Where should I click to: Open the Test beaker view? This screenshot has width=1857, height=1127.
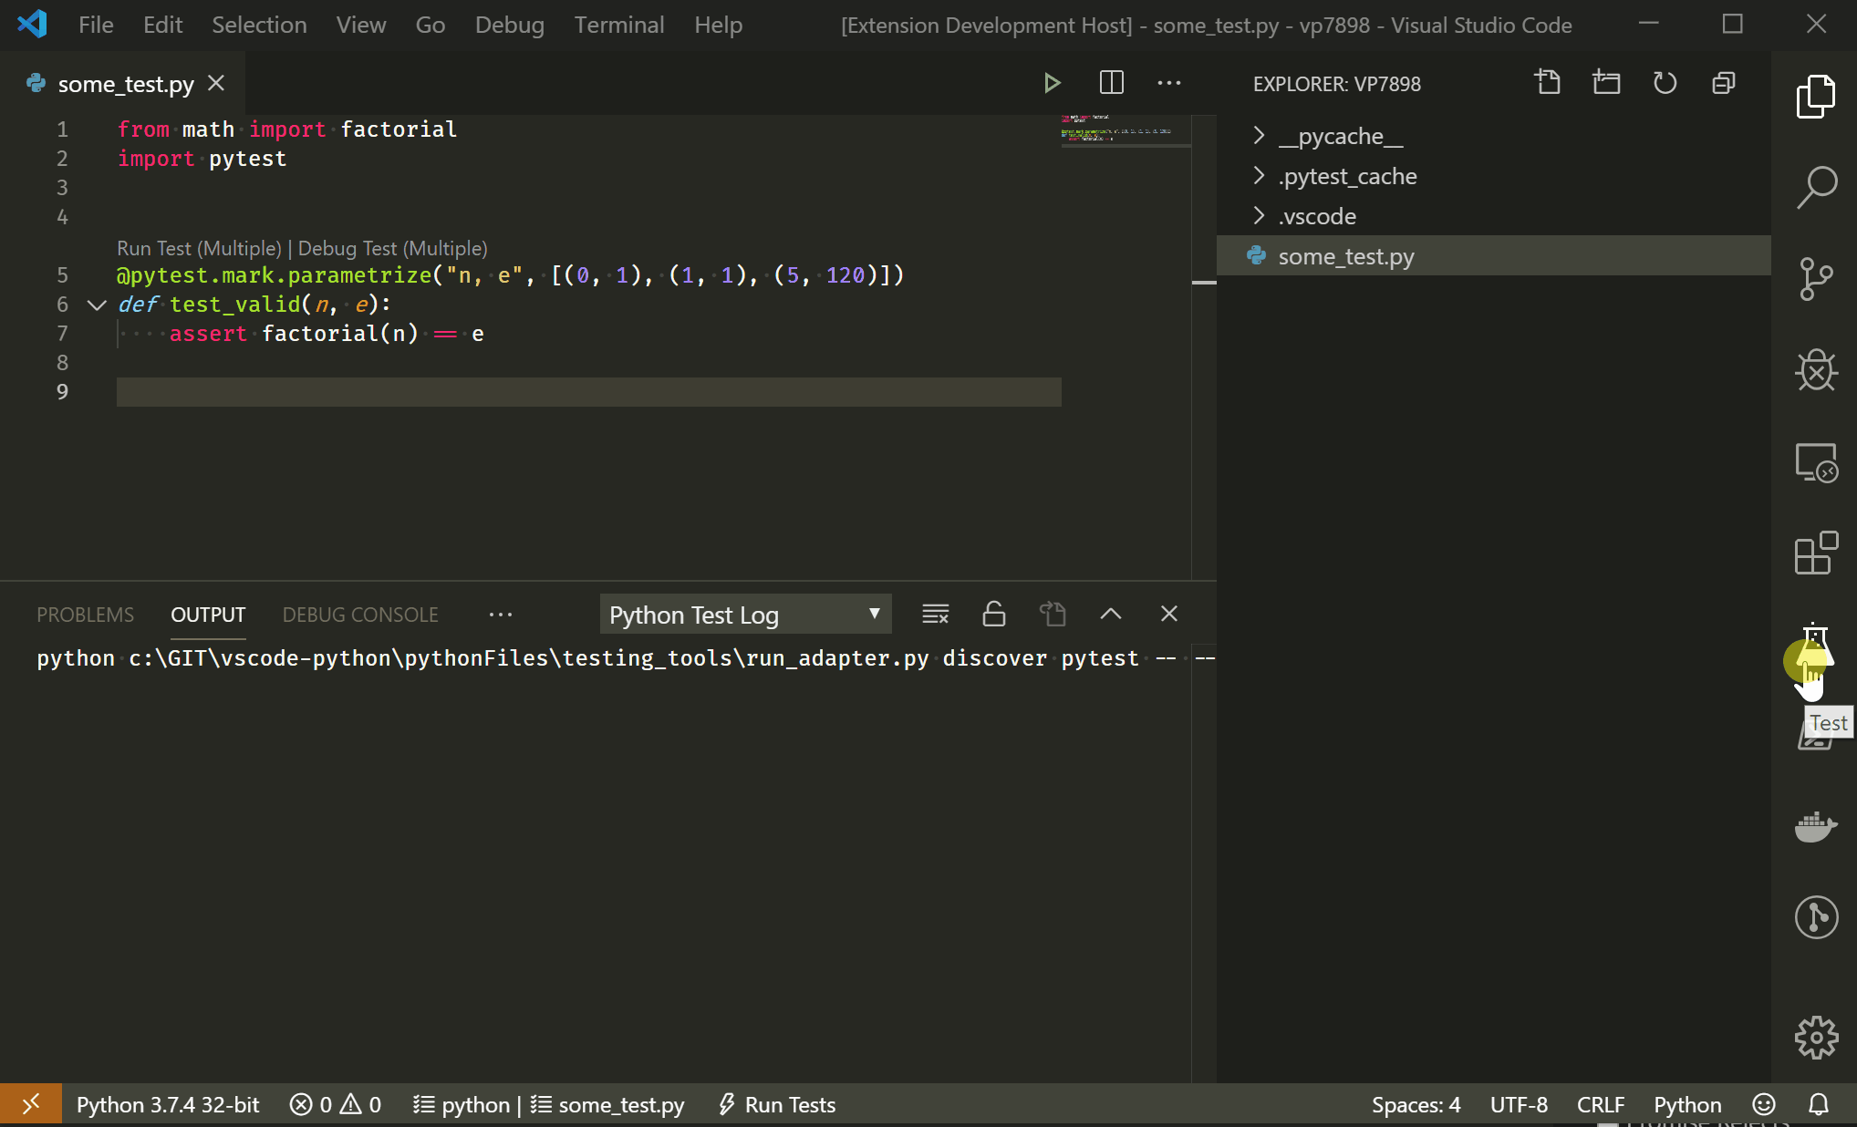[x=1815, y=644]
